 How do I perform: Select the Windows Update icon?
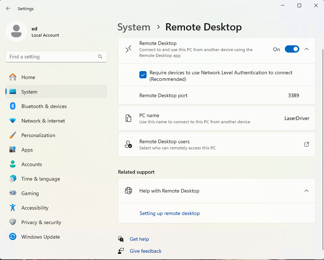[13, 237]
